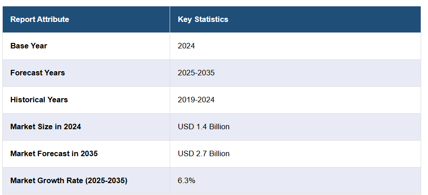Image resolution: width=428 pixels, height=195 pixels.
Task: Select the Forecast Years row label
Action: pyautogui.click(x=37, y=73)
